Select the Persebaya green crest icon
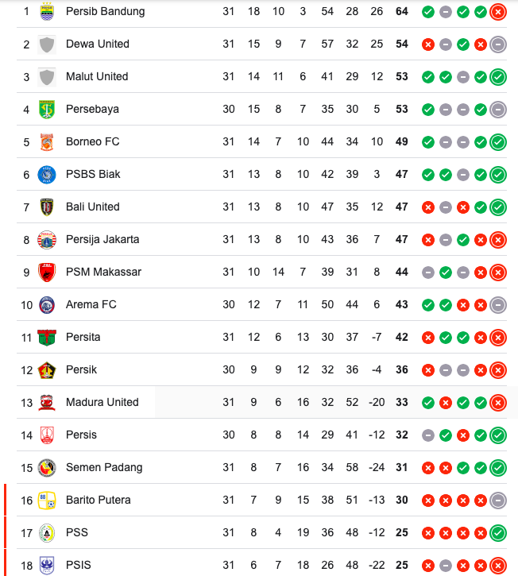 point(47,110)
